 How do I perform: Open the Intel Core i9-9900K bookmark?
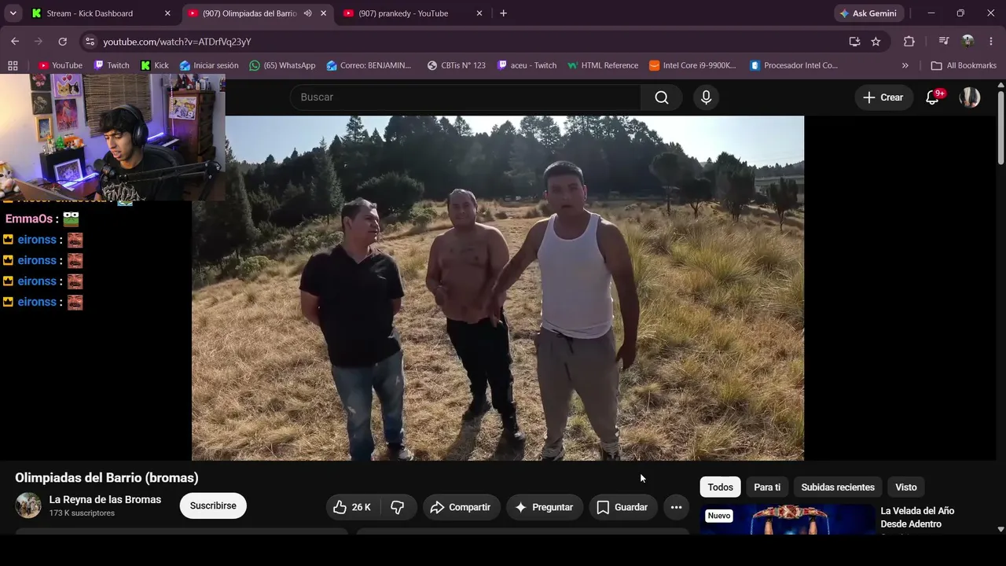coord(692,65)
